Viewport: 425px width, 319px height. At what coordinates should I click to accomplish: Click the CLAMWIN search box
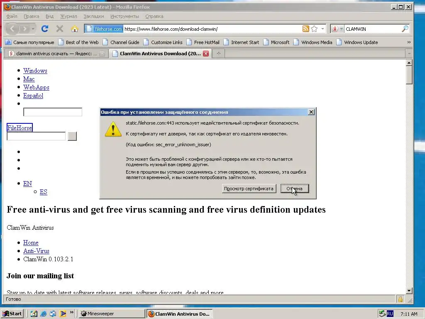[372, 29]
